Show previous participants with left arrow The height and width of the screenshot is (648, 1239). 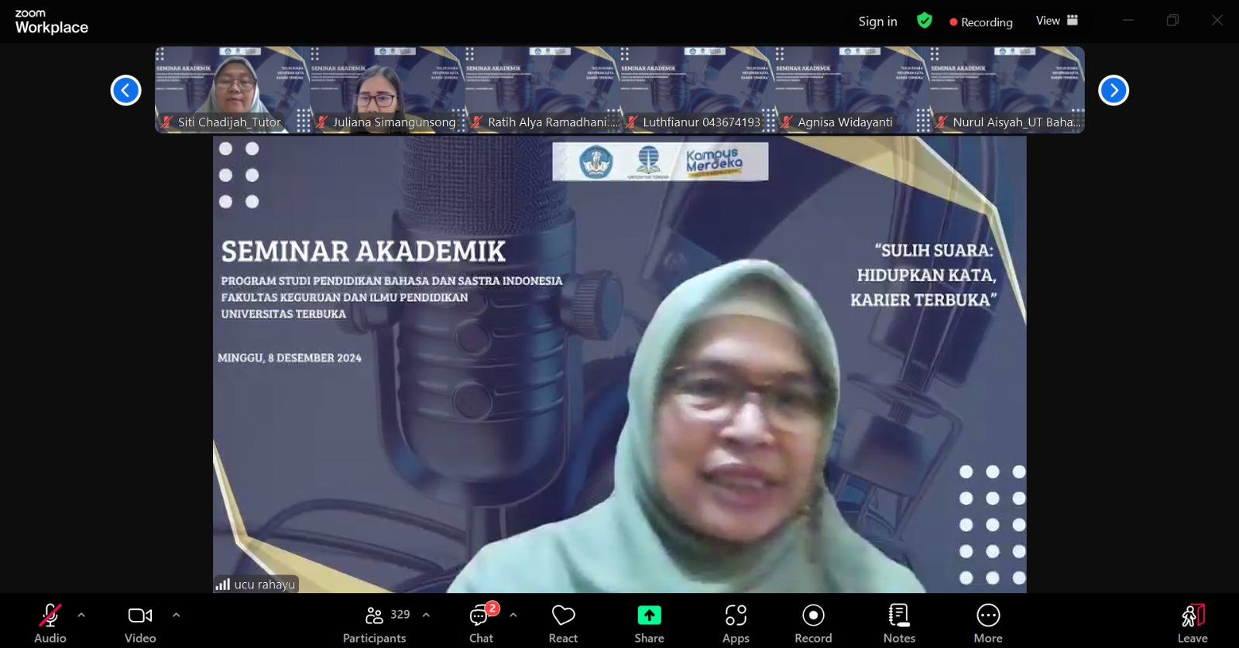point(125,91)
